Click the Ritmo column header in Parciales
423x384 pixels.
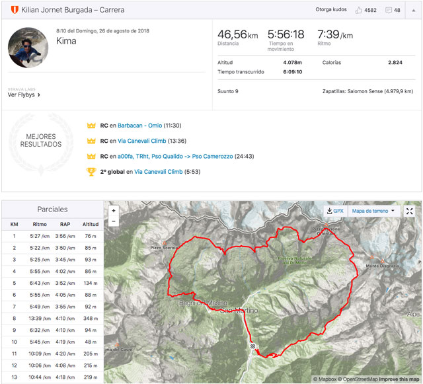pos(39,224)
